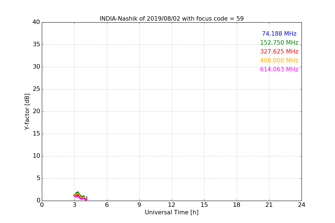Select the green 152.750 MHz legend entry

(279, 43)
